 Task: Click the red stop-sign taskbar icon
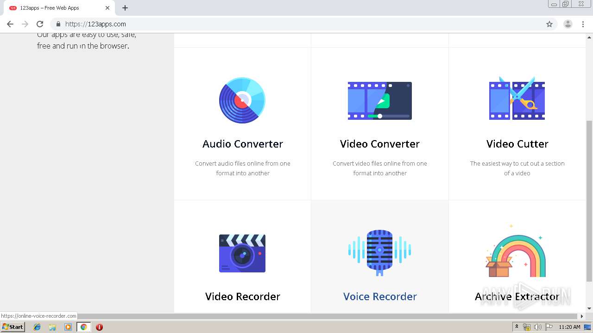99,327
